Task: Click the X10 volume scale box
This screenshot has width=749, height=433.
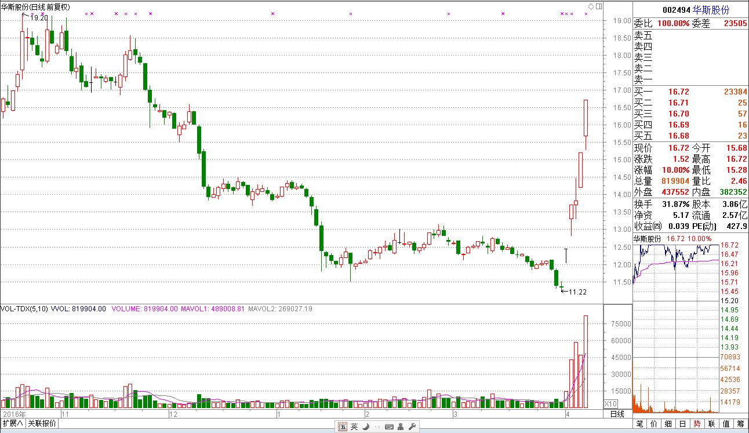Action: click(610, 403)
